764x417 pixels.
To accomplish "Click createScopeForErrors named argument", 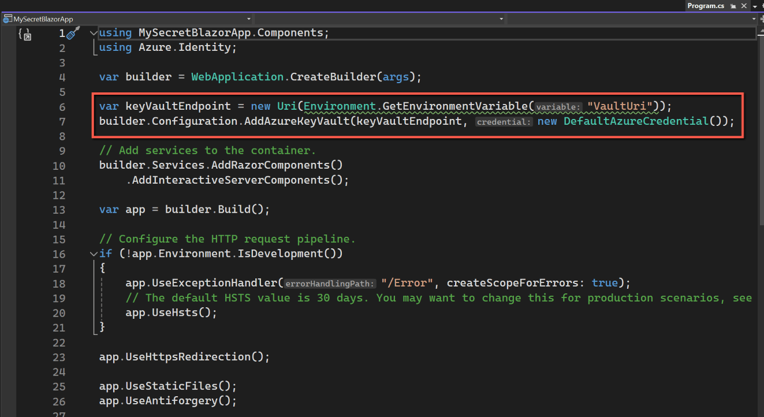I will coord(514,283).
